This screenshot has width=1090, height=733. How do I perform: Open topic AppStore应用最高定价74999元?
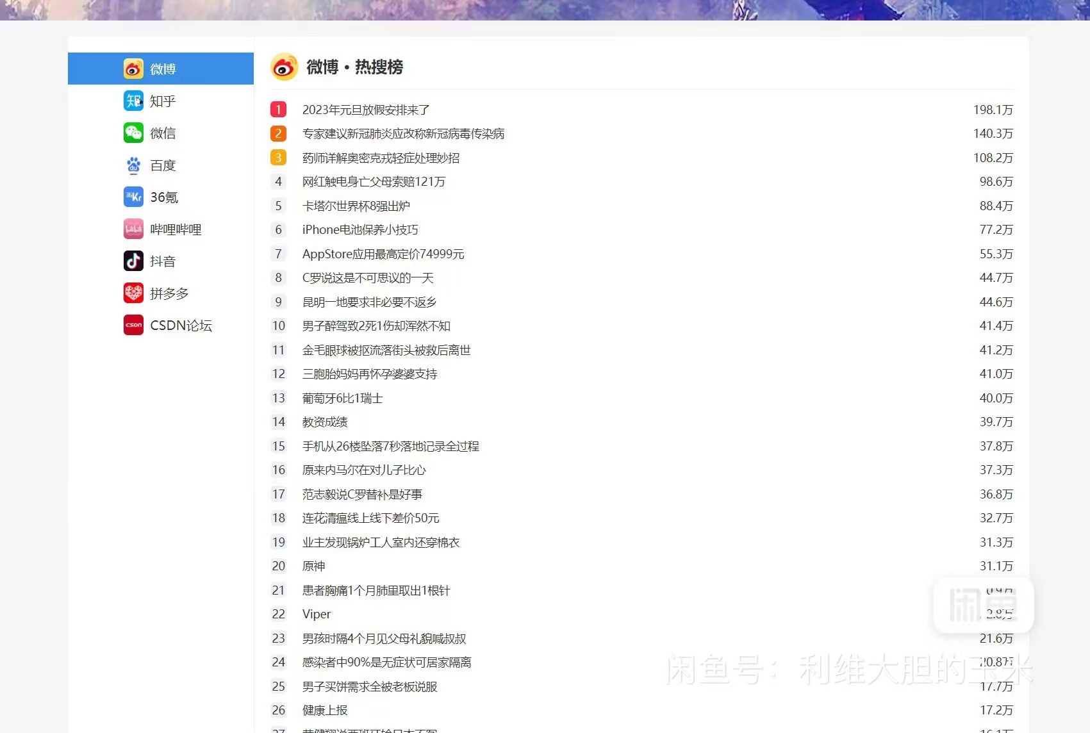tap(383, 254)
